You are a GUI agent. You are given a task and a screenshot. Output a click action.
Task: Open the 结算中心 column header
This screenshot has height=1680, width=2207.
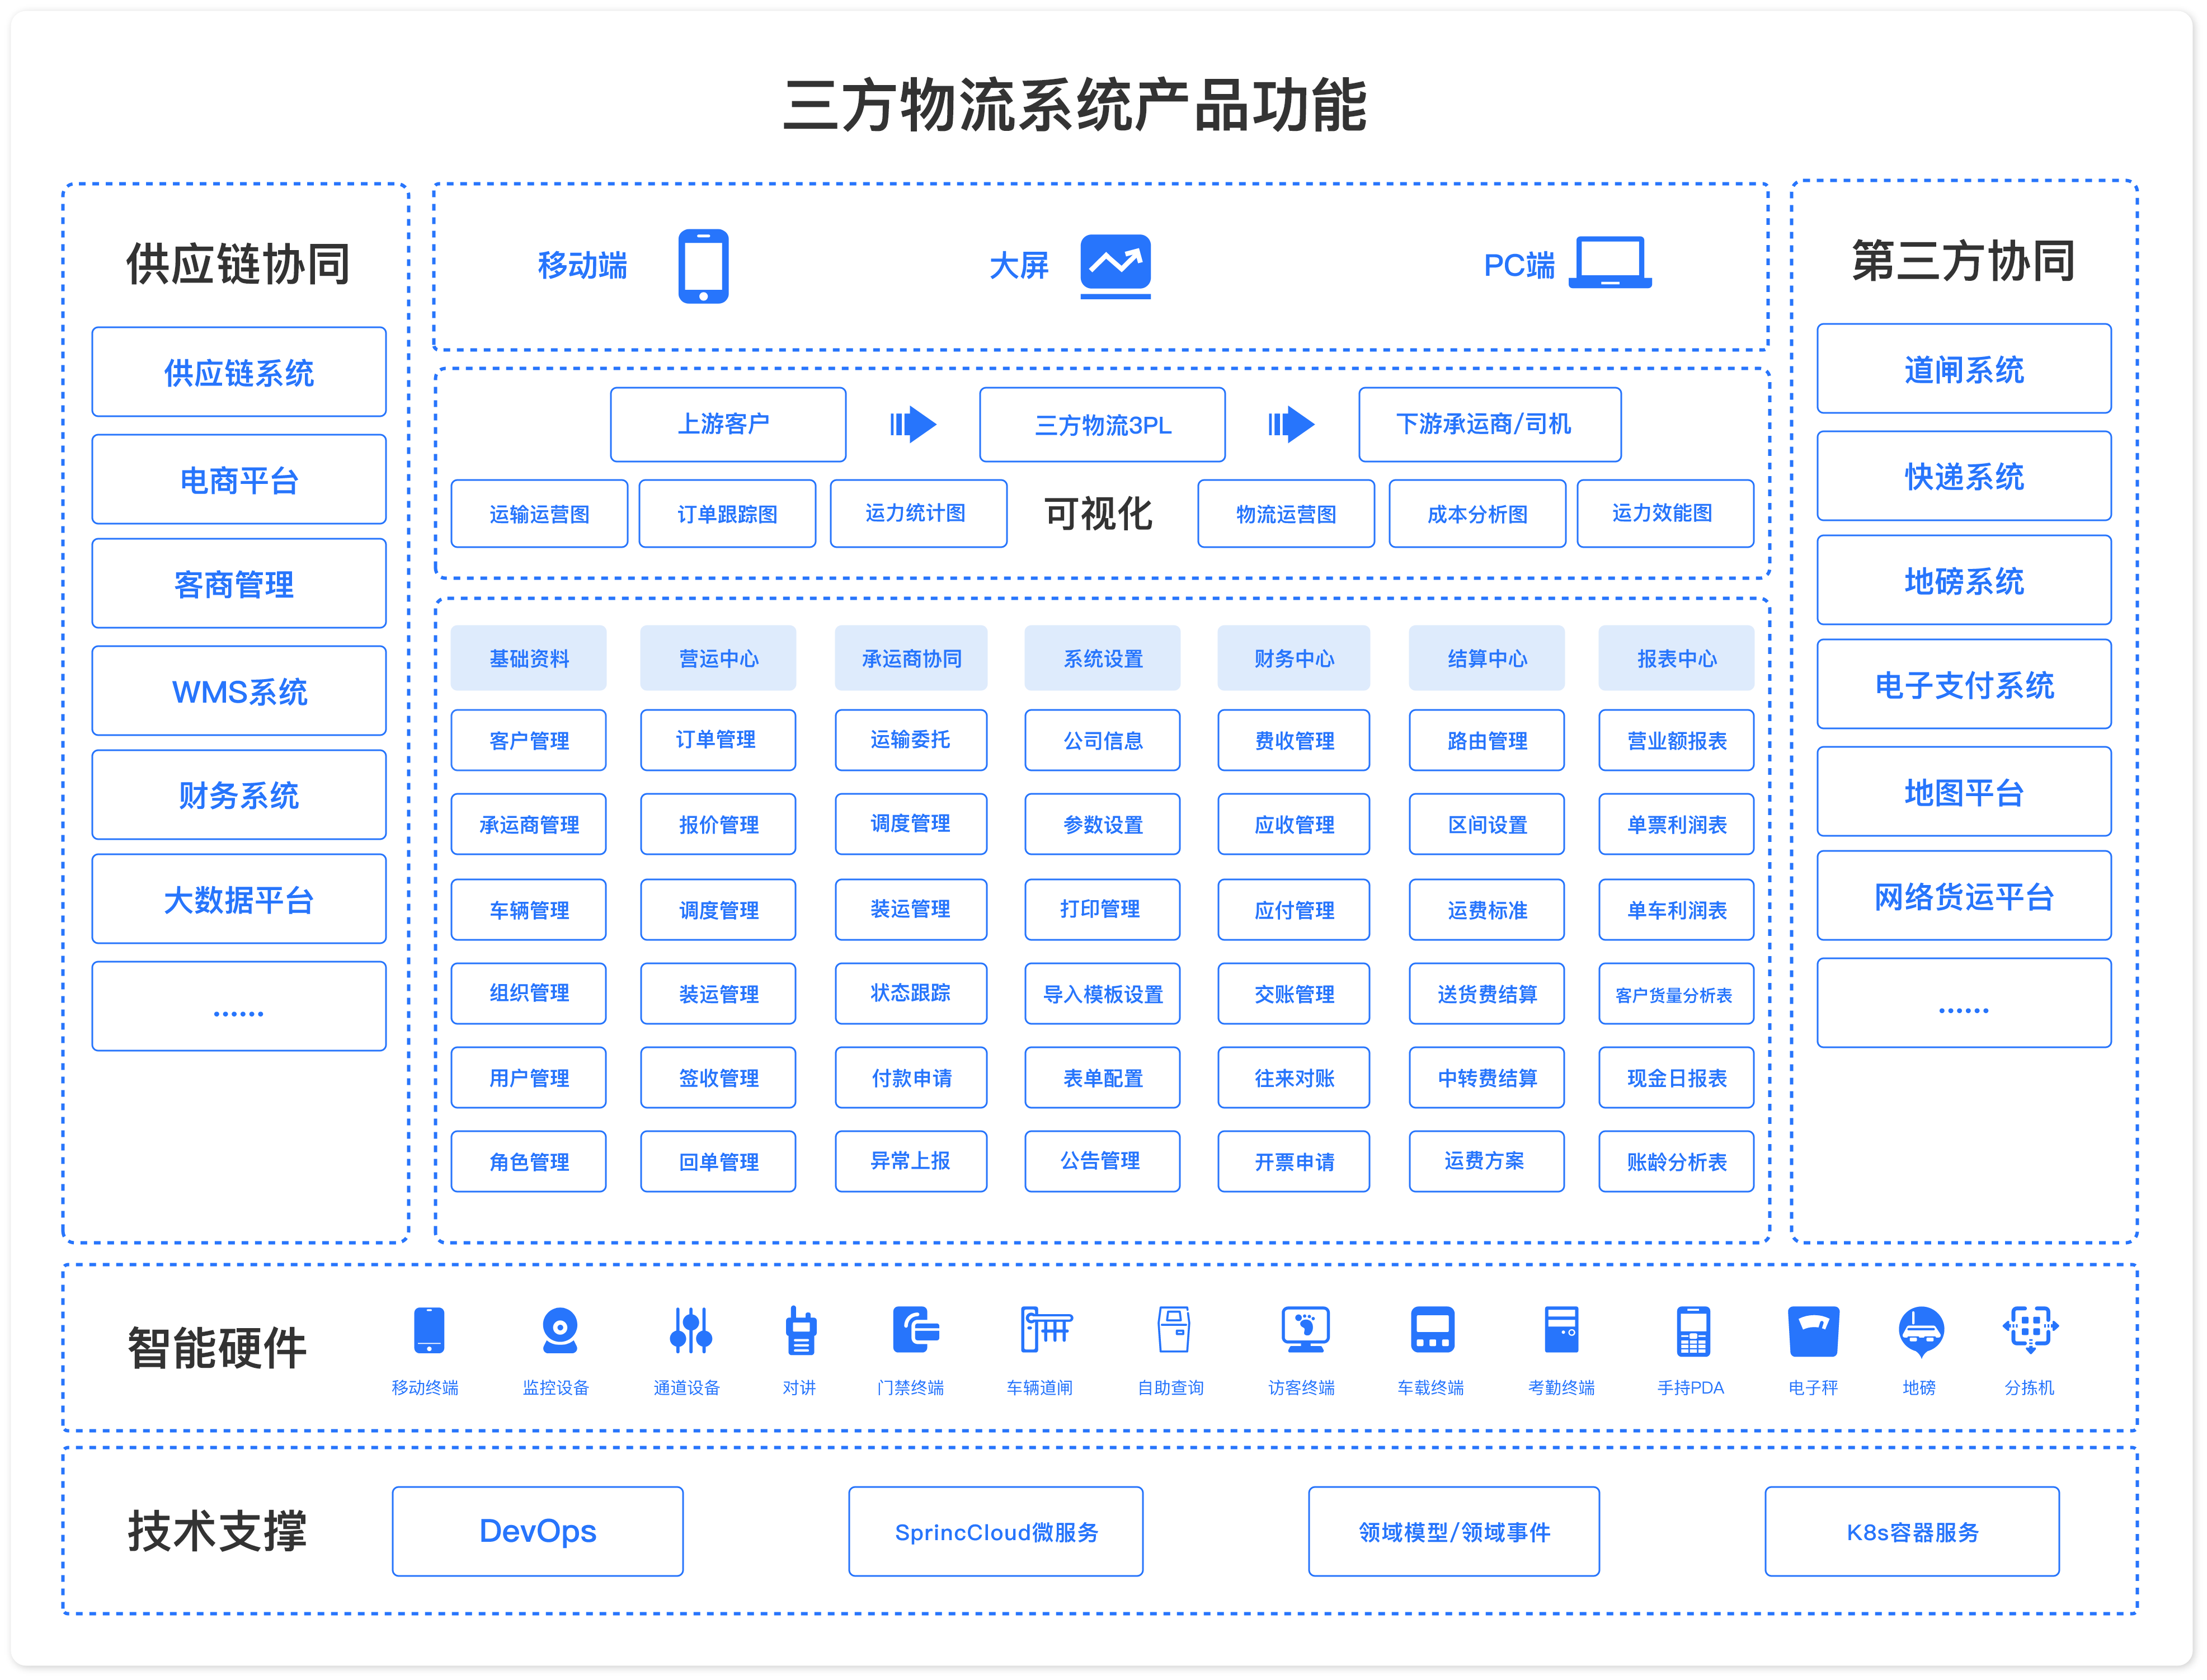[1487, 658]
